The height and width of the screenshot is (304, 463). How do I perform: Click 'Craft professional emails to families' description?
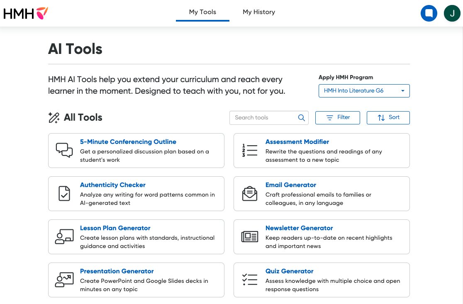(318, 199)
